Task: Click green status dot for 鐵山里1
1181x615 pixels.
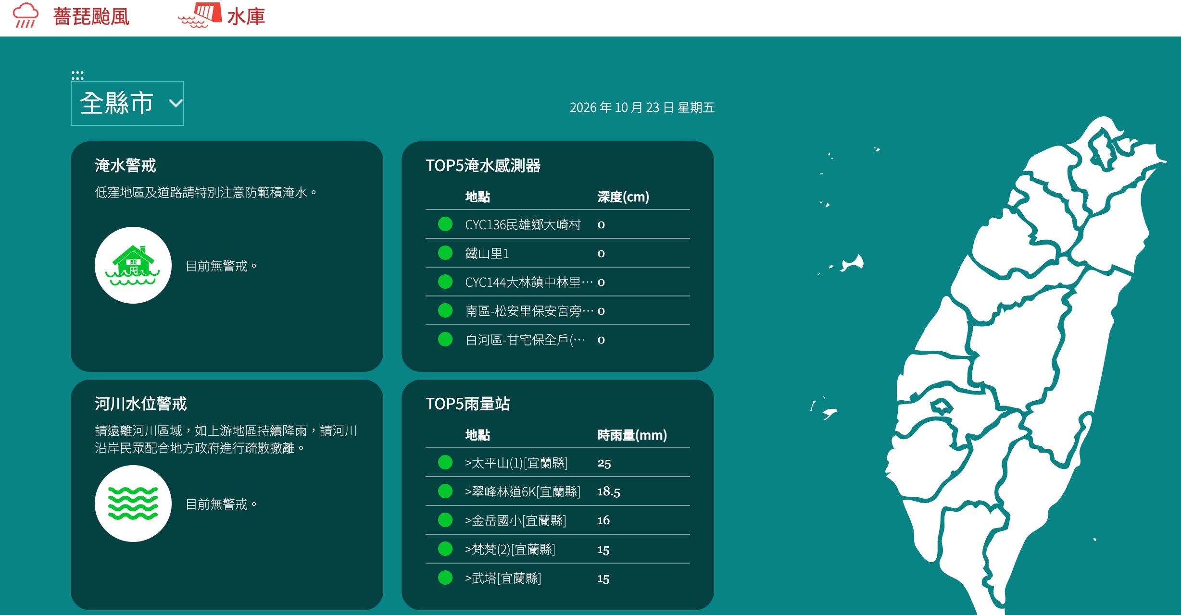Action: pos(445,253)
